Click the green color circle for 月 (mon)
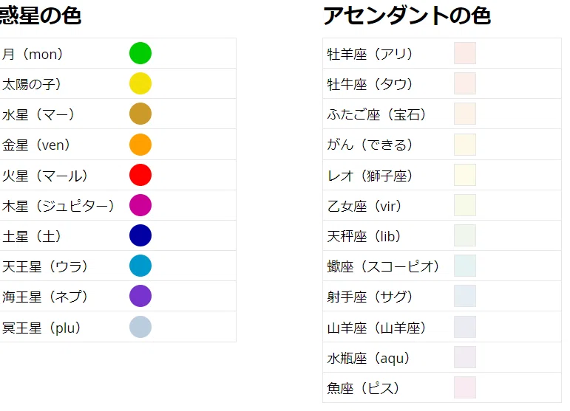The height and width of the screenshot is (411, 570). pyautogui.click(x=140, y=53)
